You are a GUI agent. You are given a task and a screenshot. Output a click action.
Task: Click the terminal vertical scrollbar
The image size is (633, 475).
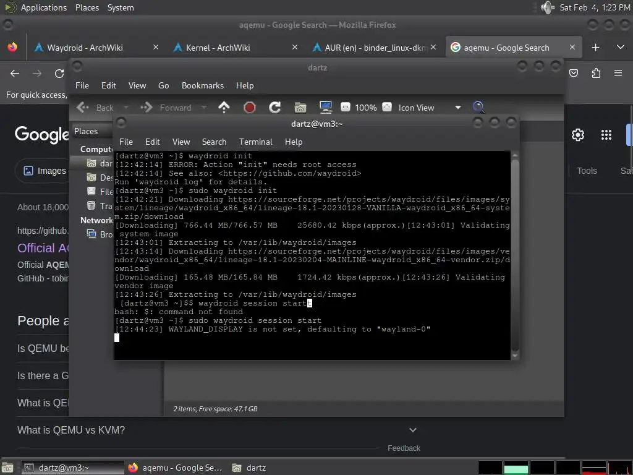pos(515,254)
